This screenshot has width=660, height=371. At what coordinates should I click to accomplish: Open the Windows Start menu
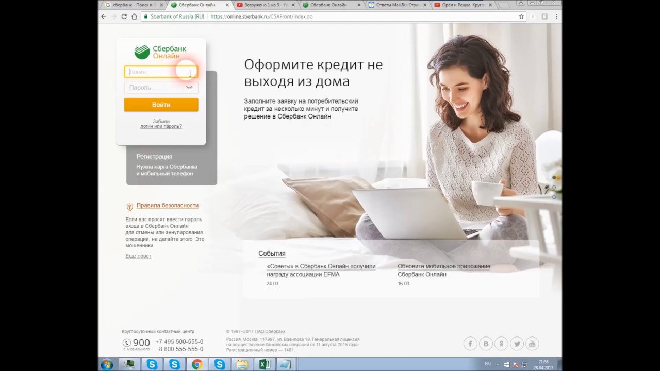(107, 364)
